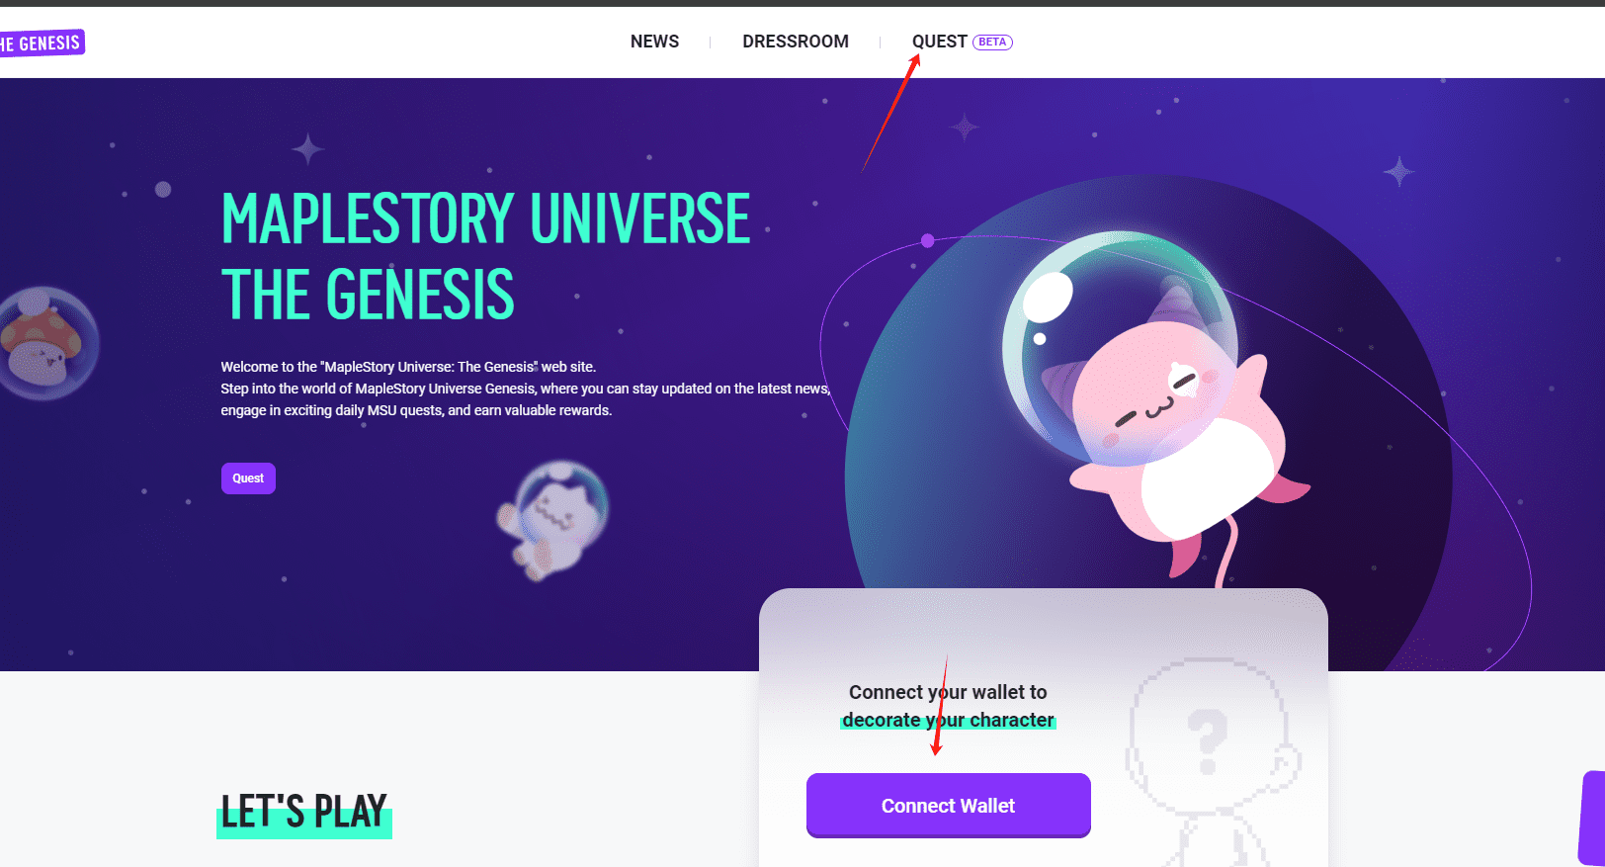Click the small grey planet dot
This screenshot has height=867, width=1605.
pos(163,189)
